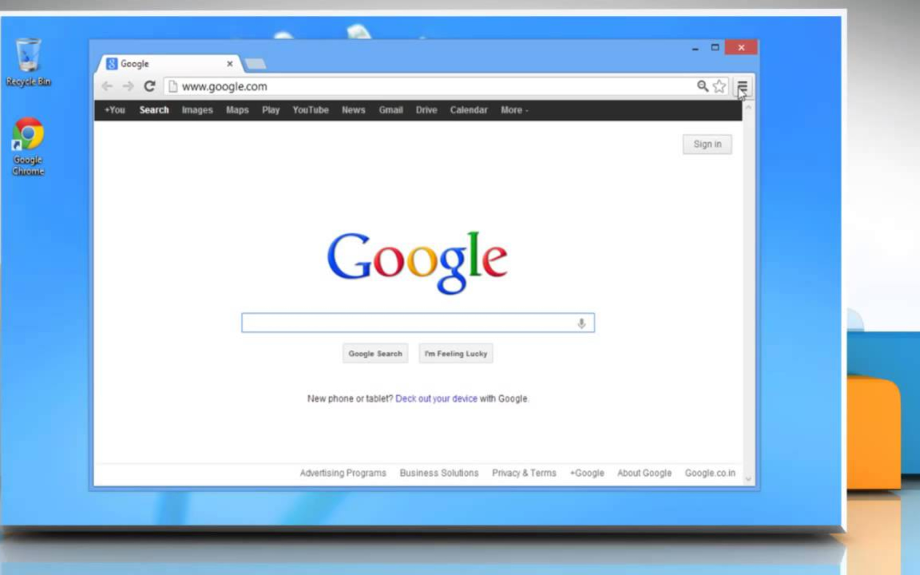Click the Search tab in Google nav bar
Screen dimensions: 920x575
point(154,110)
